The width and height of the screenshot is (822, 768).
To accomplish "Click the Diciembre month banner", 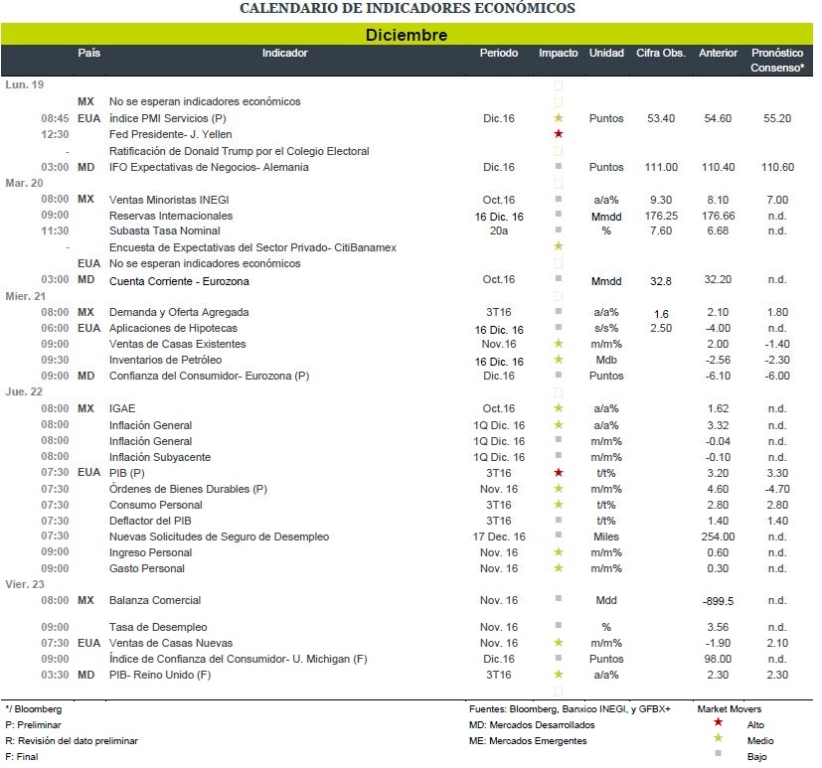I will [x=407, y=35].
